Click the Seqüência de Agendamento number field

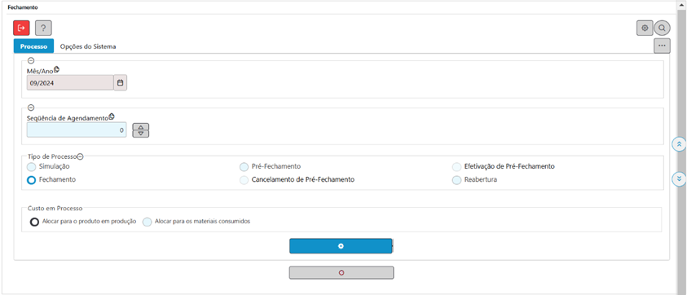(77, 130)
